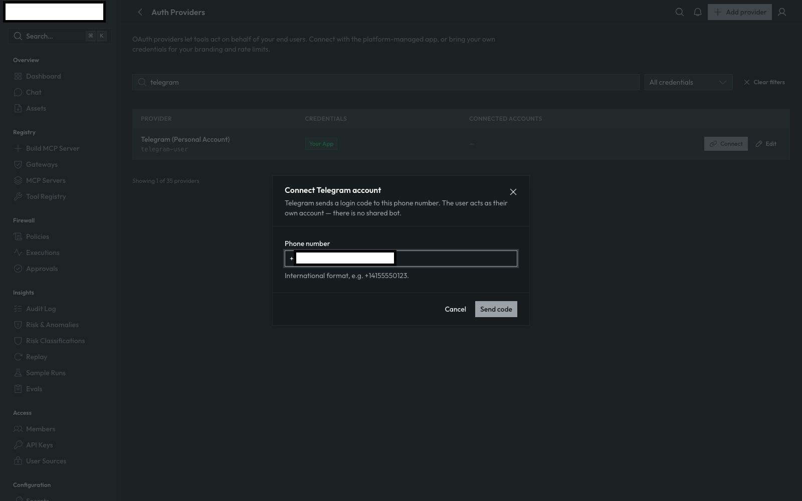This screenshot has width=802, height=501.
Task: Click the sidebar Search box
Action: tap(60, 36)
